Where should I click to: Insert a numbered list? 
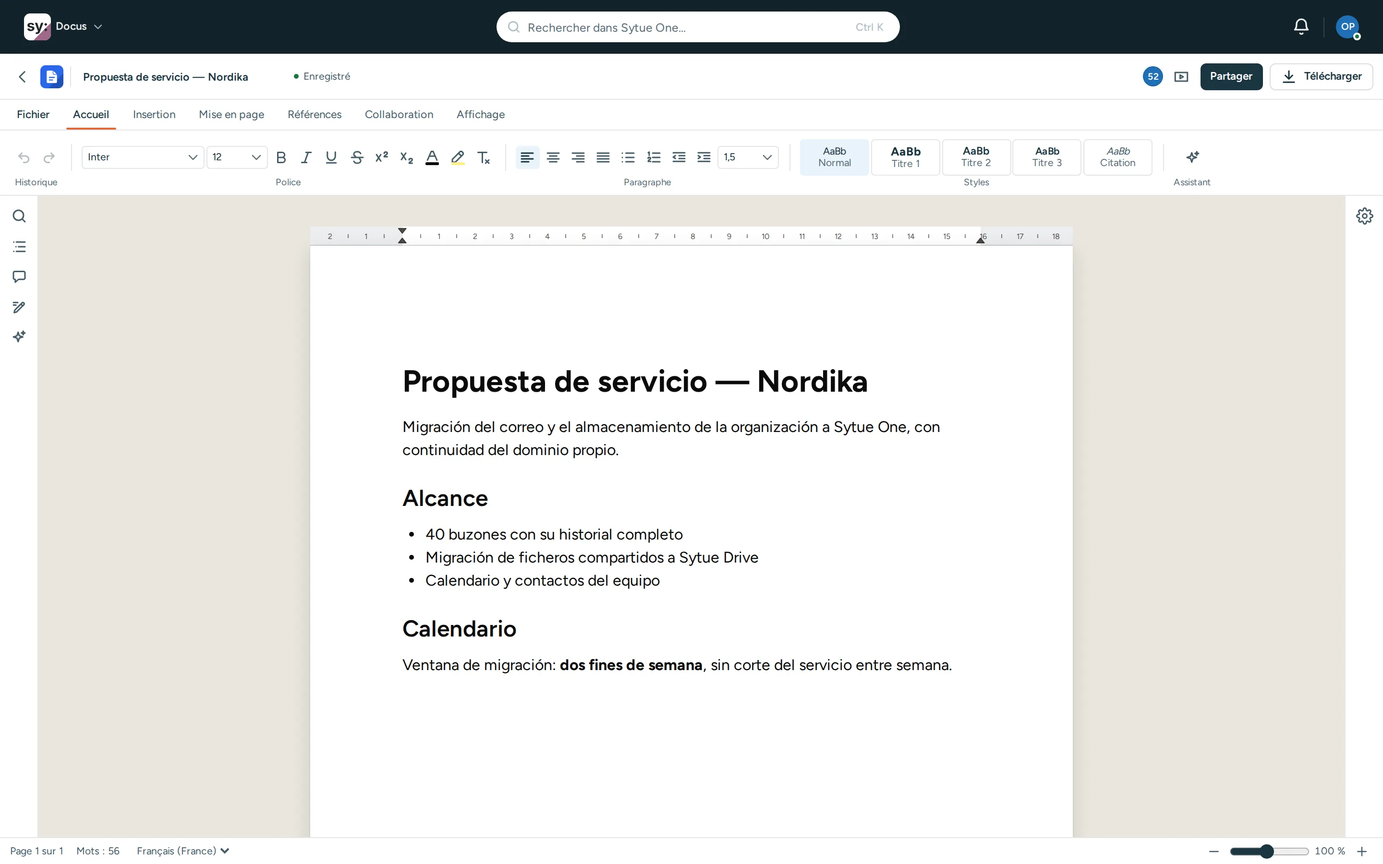click(x=653, y=157)
